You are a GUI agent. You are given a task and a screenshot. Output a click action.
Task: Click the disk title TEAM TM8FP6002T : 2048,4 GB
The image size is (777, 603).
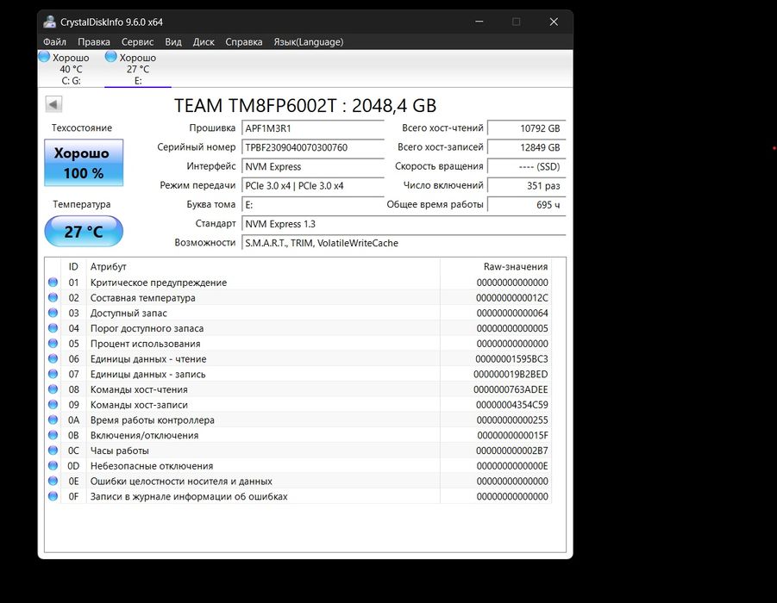[305, 105]
